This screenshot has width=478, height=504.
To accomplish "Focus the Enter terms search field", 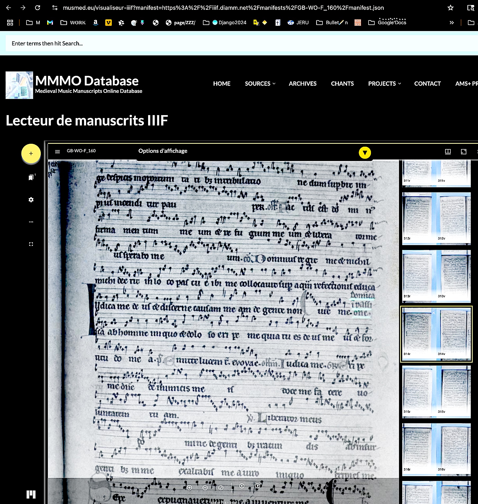I will pos(241,43).
